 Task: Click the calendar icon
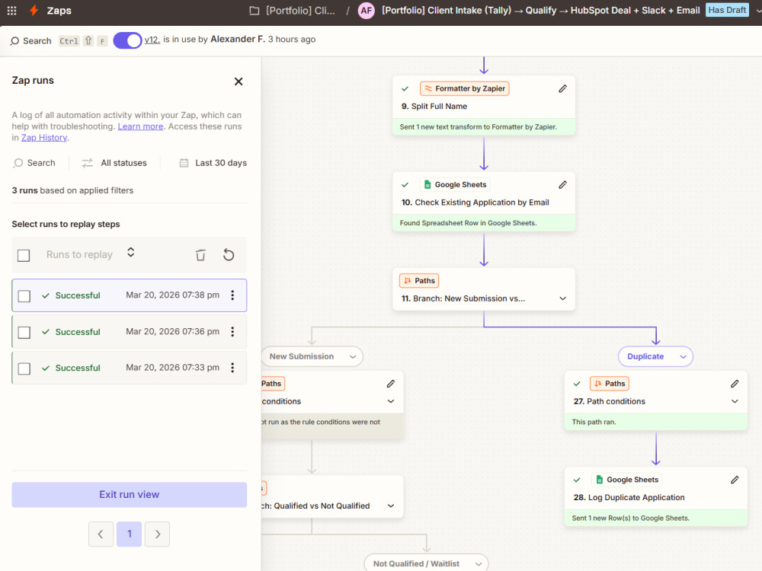click(184, 163)
